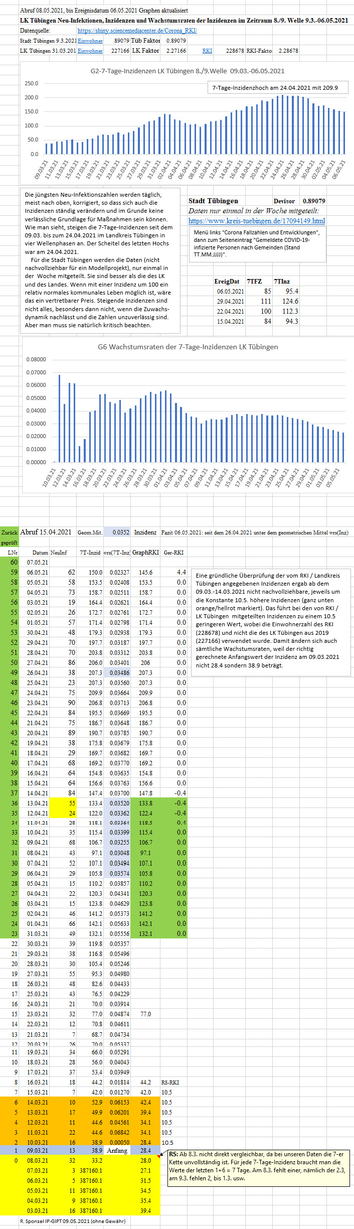The image size is (354, 1229).
Task: Click the 7T-Inzid column header
Action: coord(90,553)
